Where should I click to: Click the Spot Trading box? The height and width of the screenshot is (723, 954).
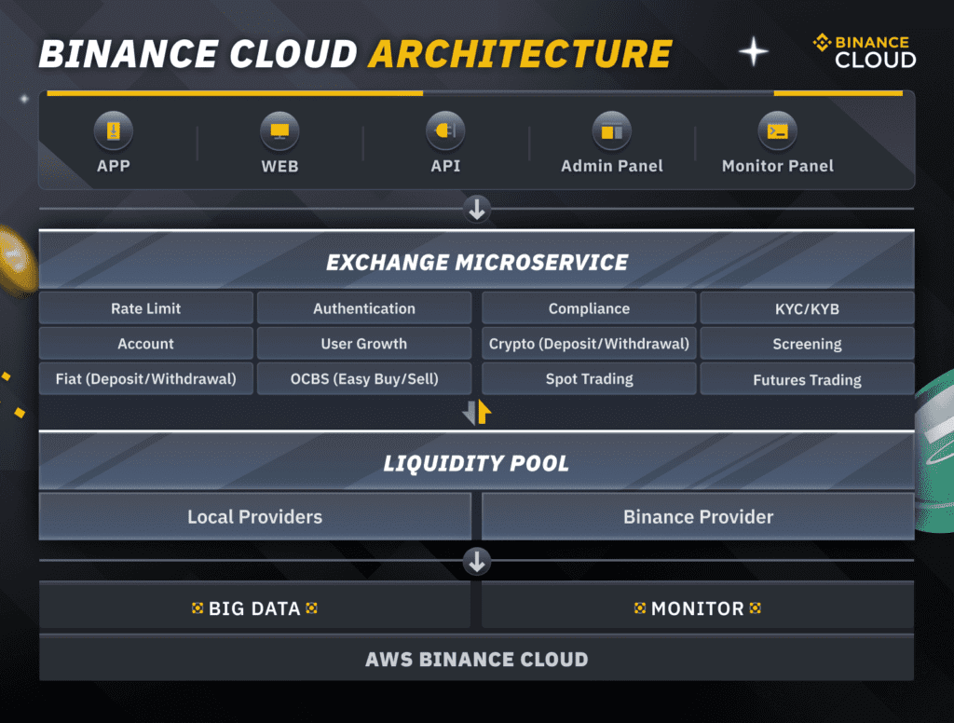click(589, 378)
